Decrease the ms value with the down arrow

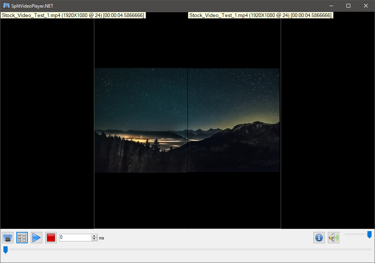94,239
